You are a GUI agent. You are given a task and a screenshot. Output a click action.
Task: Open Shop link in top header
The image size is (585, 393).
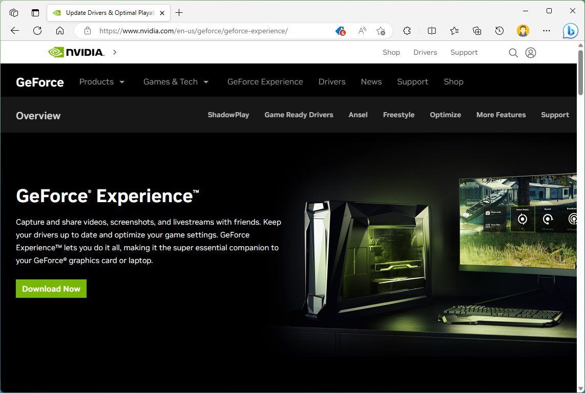click(391, 53)
